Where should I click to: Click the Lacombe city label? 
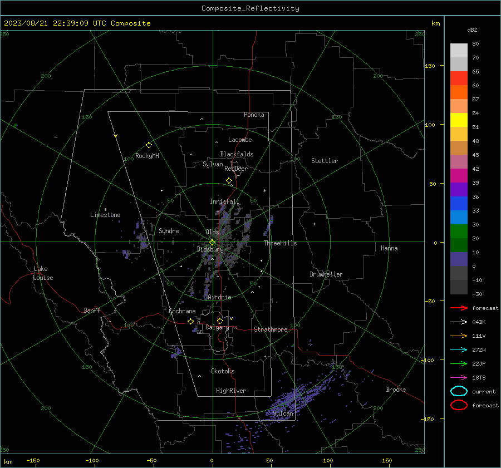[x=240, y=140]
